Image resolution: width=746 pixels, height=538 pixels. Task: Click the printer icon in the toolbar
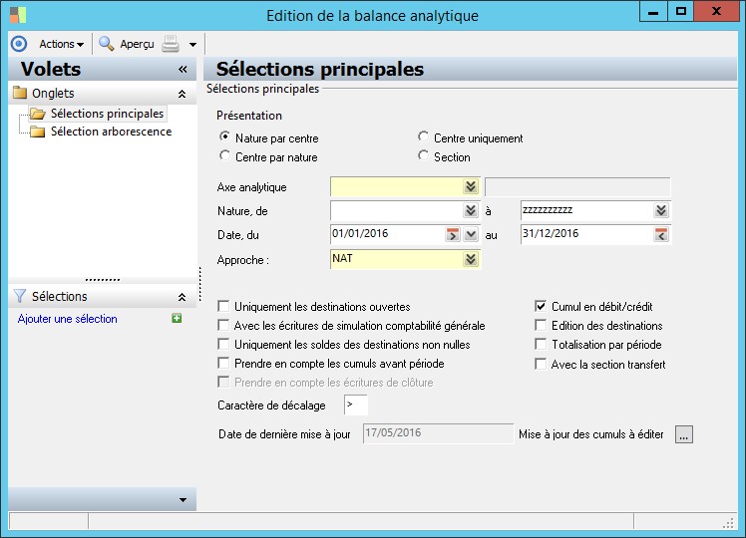(x=171, y=44)
